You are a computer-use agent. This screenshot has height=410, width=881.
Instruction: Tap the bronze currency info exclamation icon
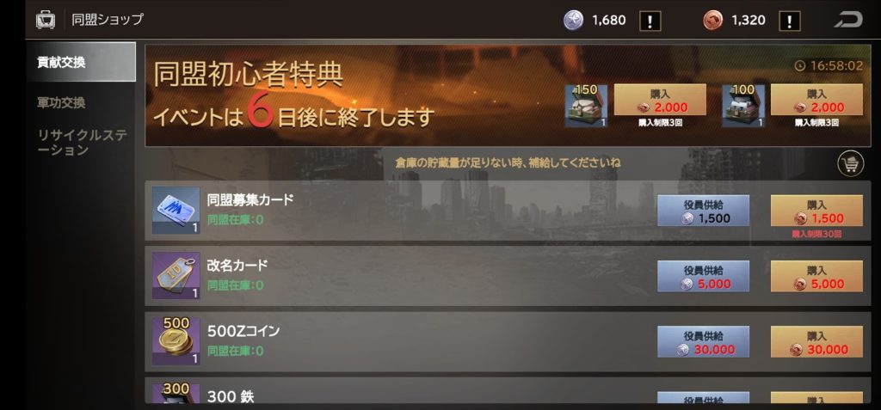pos(790,21)
